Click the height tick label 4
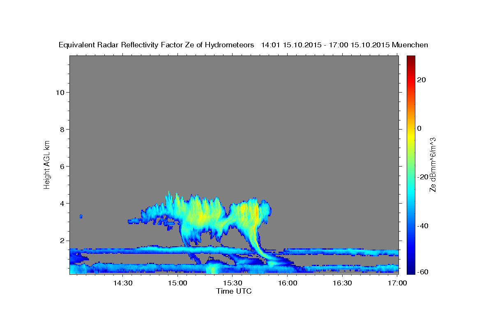 62,204
